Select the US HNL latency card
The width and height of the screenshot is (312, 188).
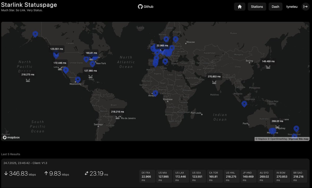pyautogui.click(x=232, y=176)
